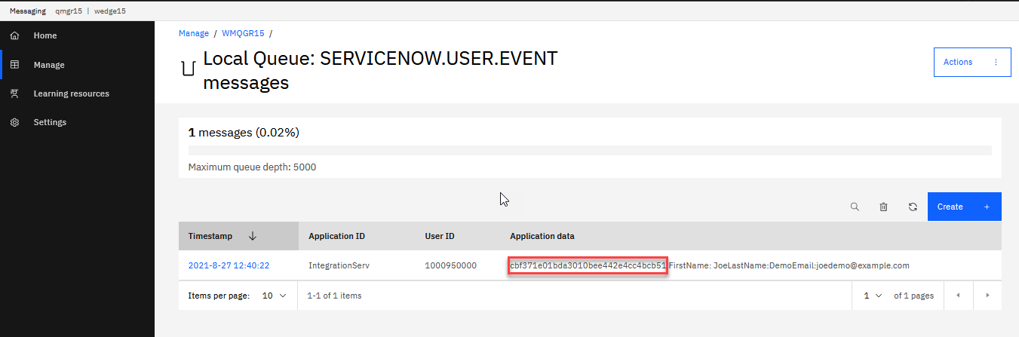1019x337 pixels.
Task: Search messages with magnifier icon
Action: (855, 207)
